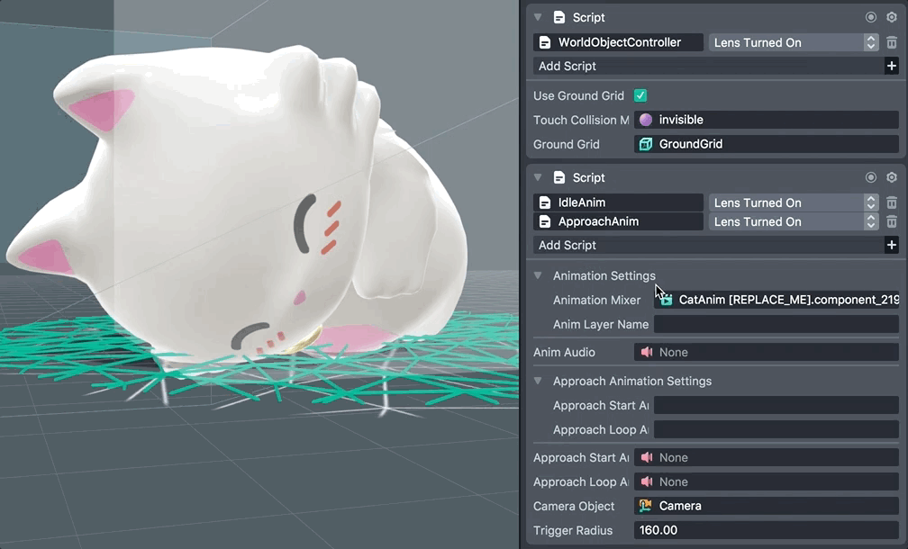This screenshot has width=908, height=549.
Task: Delete the WorldObjectController script entry
Action: pos(891,42)
